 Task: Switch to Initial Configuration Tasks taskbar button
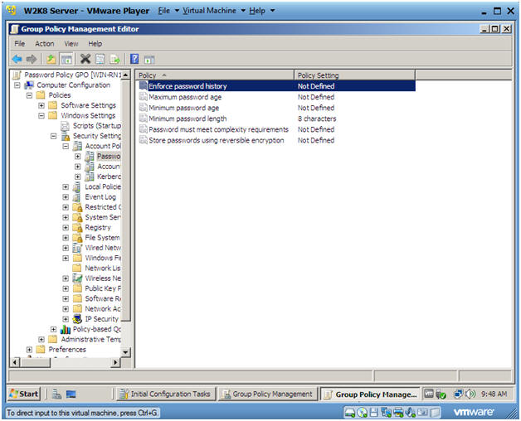pos(166,394)
